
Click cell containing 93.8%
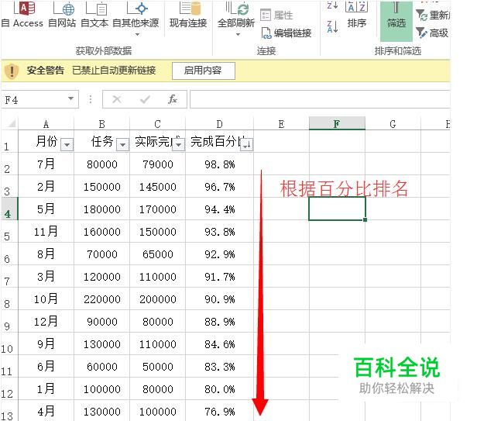pos(219,232)
